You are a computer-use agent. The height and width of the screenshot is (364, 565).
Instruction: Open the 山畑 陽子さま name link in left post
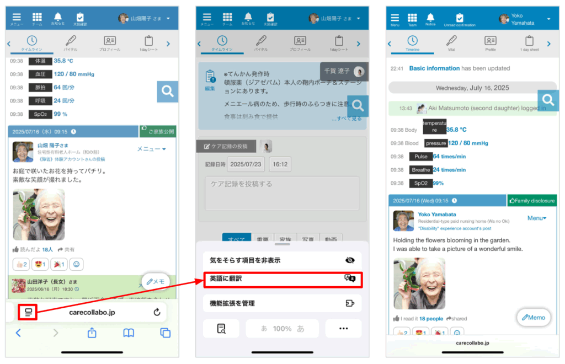[x=53, y=145]
